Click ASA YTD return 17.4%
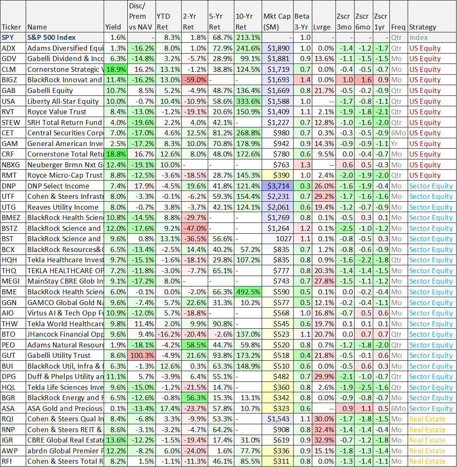457x467 pixels. [x=168, y=408]
